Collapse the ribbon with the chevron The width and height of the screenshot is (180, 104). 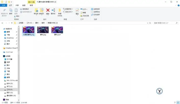click(x=176, y=5)
